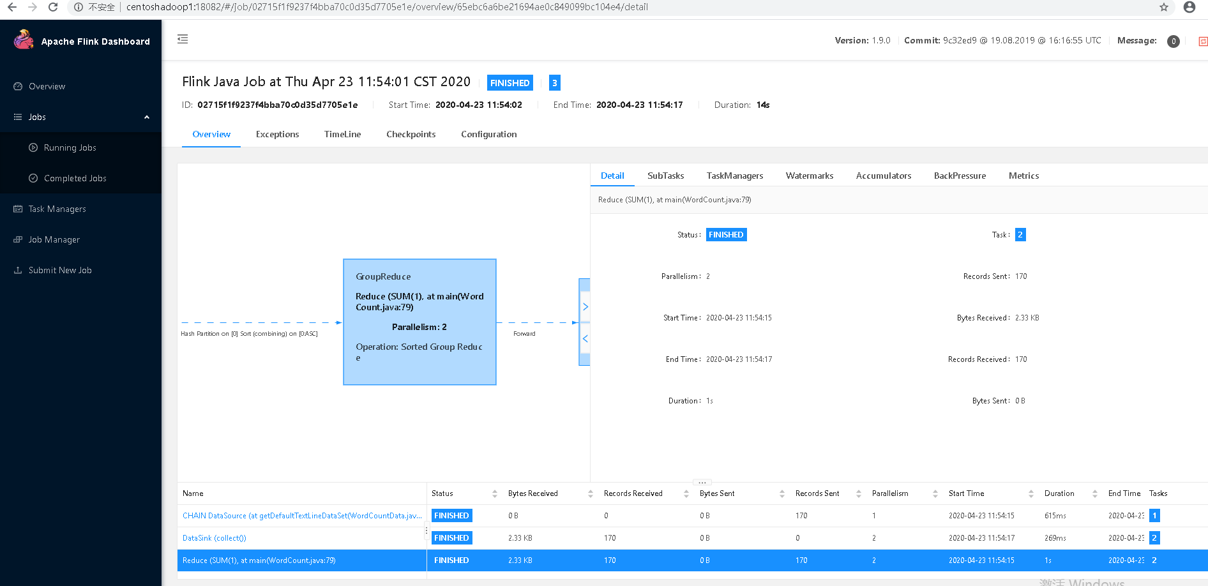Viewport: 1208px width, 586px height.
Task: Click the Submit New Job upload icon
Action: tap(18, 270)
